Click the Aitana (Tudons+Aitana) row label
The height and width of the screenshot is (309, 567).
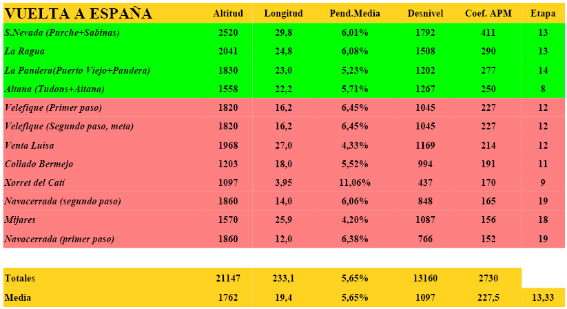click(x=54, y=89)
